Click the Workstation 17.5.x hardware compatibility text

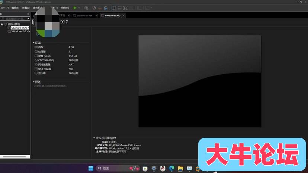(124, 148)
